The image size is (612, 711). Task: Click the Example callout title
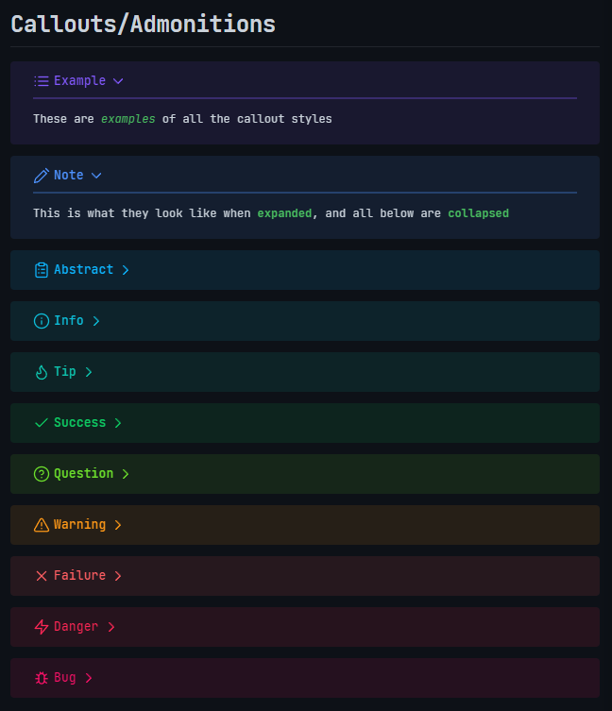(80, 81)
